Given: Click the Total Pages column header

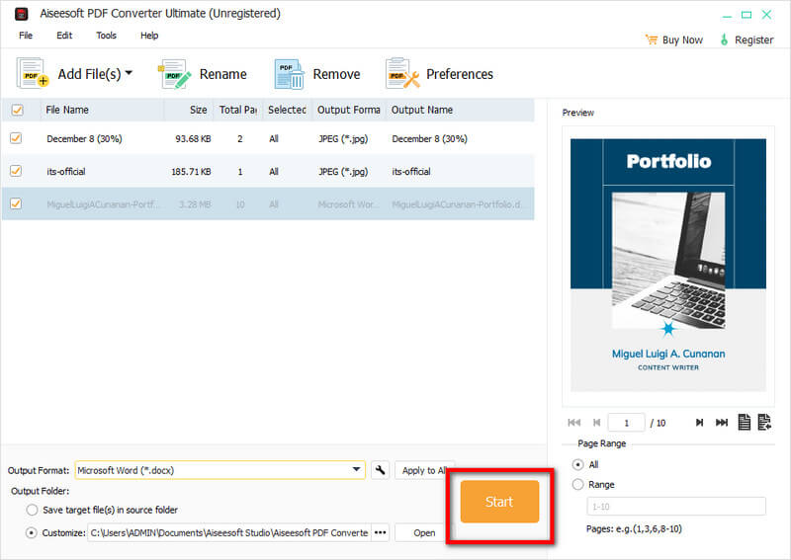Looking at the screenshot, I should tap(237, 110).
